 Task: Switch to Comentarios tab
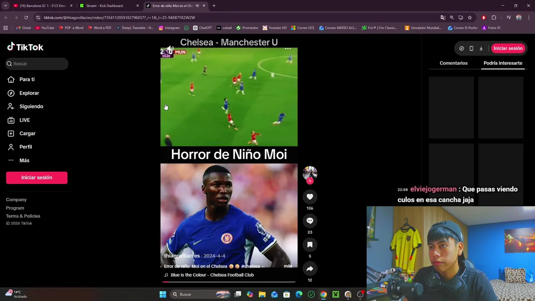453,63
